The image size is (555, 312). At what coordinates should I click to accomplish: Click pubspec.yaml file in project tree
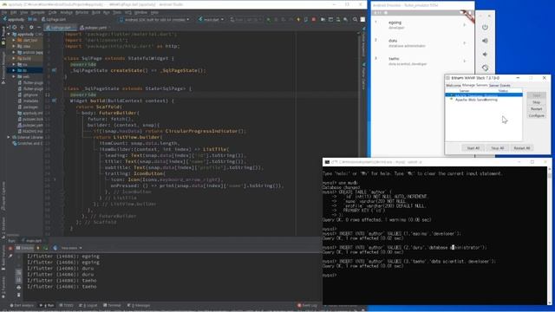tap(31, 125)
